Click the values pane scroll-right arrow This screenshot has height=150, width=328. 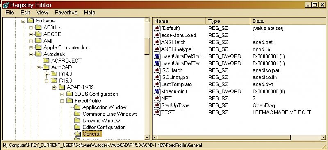coord(323,137)
